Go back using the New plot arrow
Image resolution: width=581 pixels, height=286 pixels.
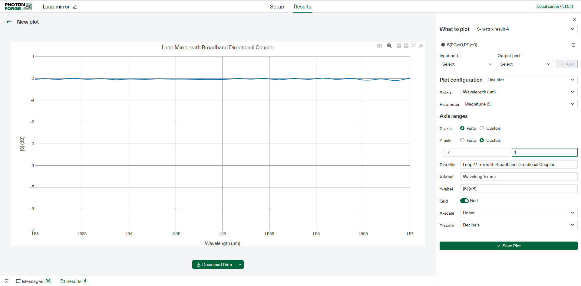tap(9, 22)
